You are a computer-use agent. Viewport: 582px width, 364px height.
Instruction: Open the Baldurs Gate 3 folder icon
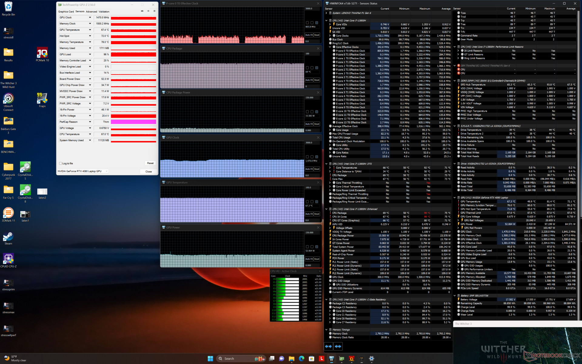8,125
